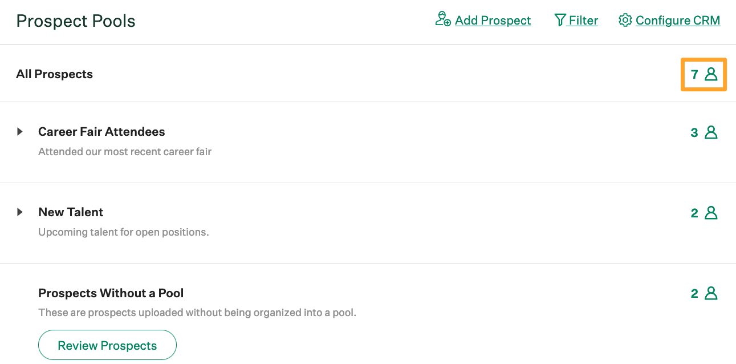Open the Add Prospect link

click(493, 20)
